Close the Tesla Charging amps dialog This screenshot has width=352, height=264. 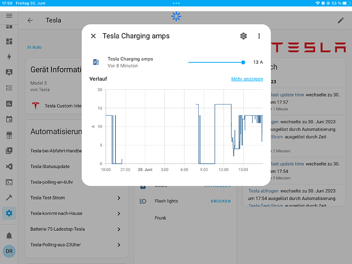(x=94, y=36)
